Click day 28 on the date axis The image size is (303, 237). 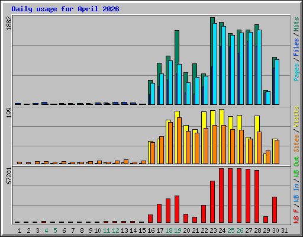257,230
